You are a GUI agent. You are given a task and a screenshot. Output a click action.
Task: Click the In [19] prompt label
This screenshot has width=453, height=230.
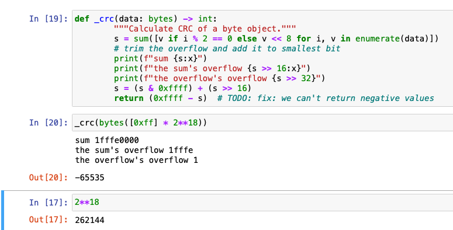49,19
